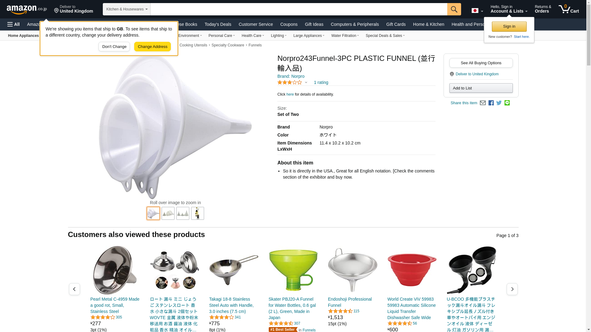Open the Personal Care submenu

pos(222,36)
